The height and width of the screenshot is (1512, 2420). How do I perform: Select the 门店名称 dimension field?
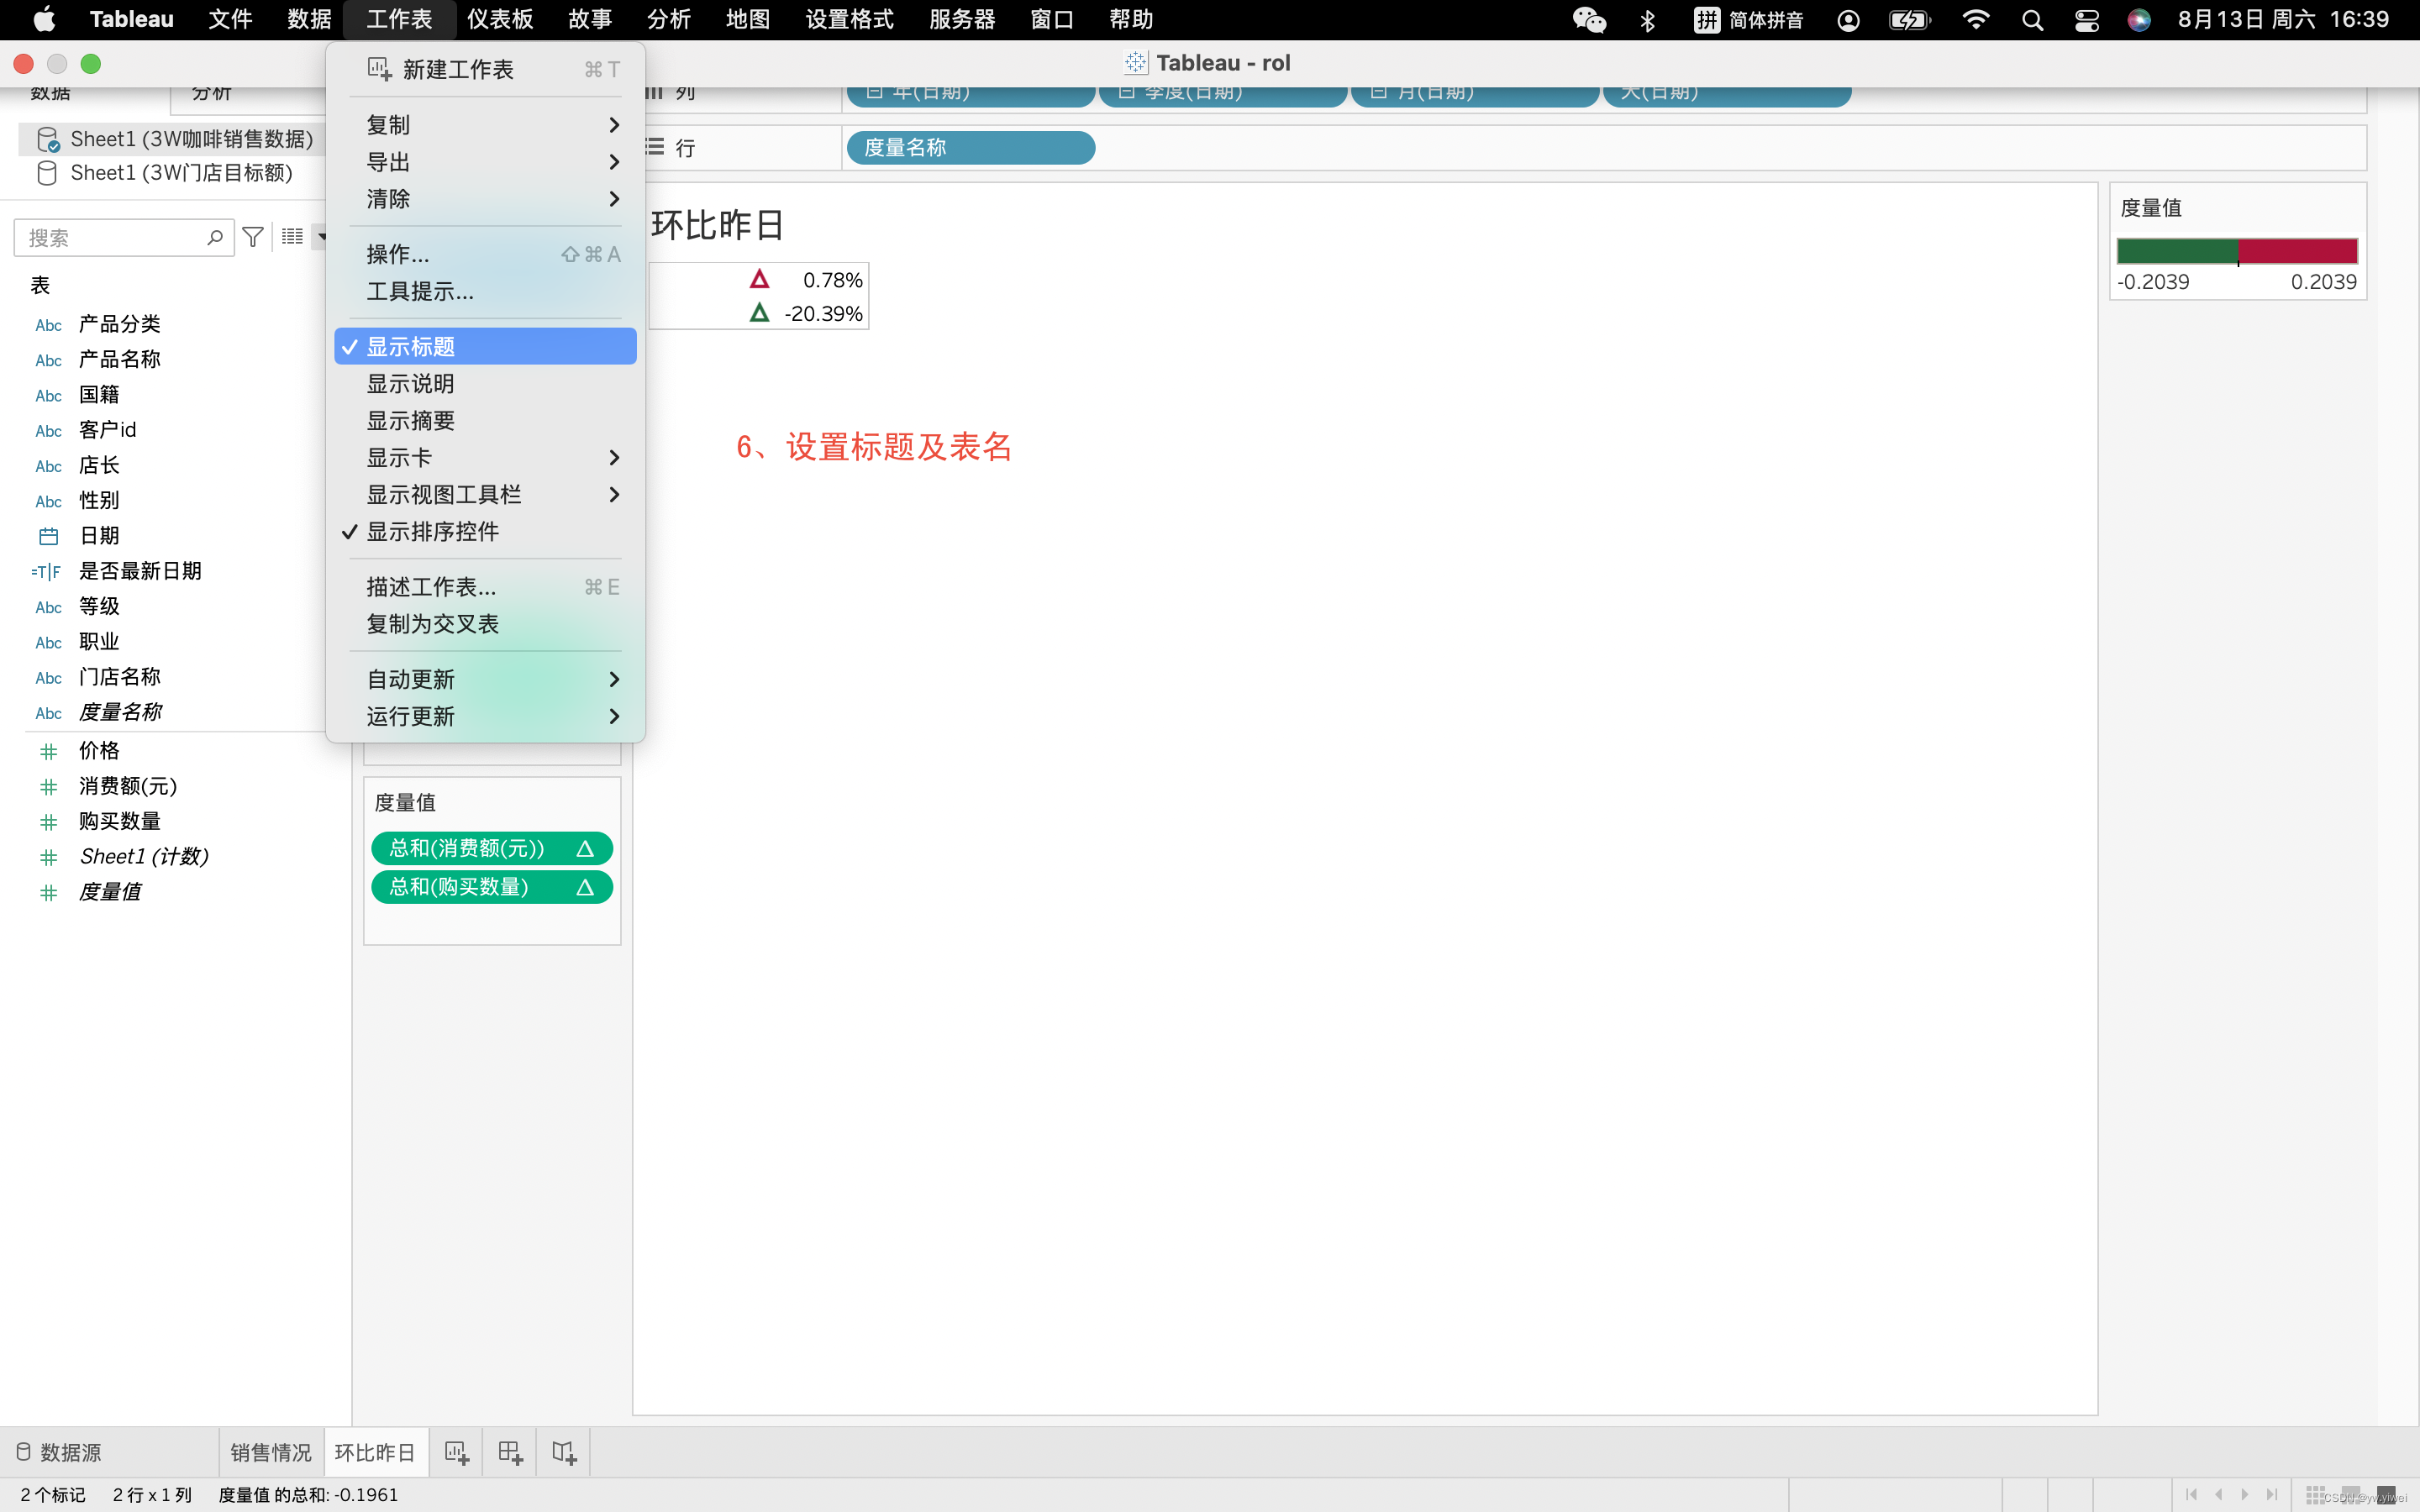pos(120,677)
